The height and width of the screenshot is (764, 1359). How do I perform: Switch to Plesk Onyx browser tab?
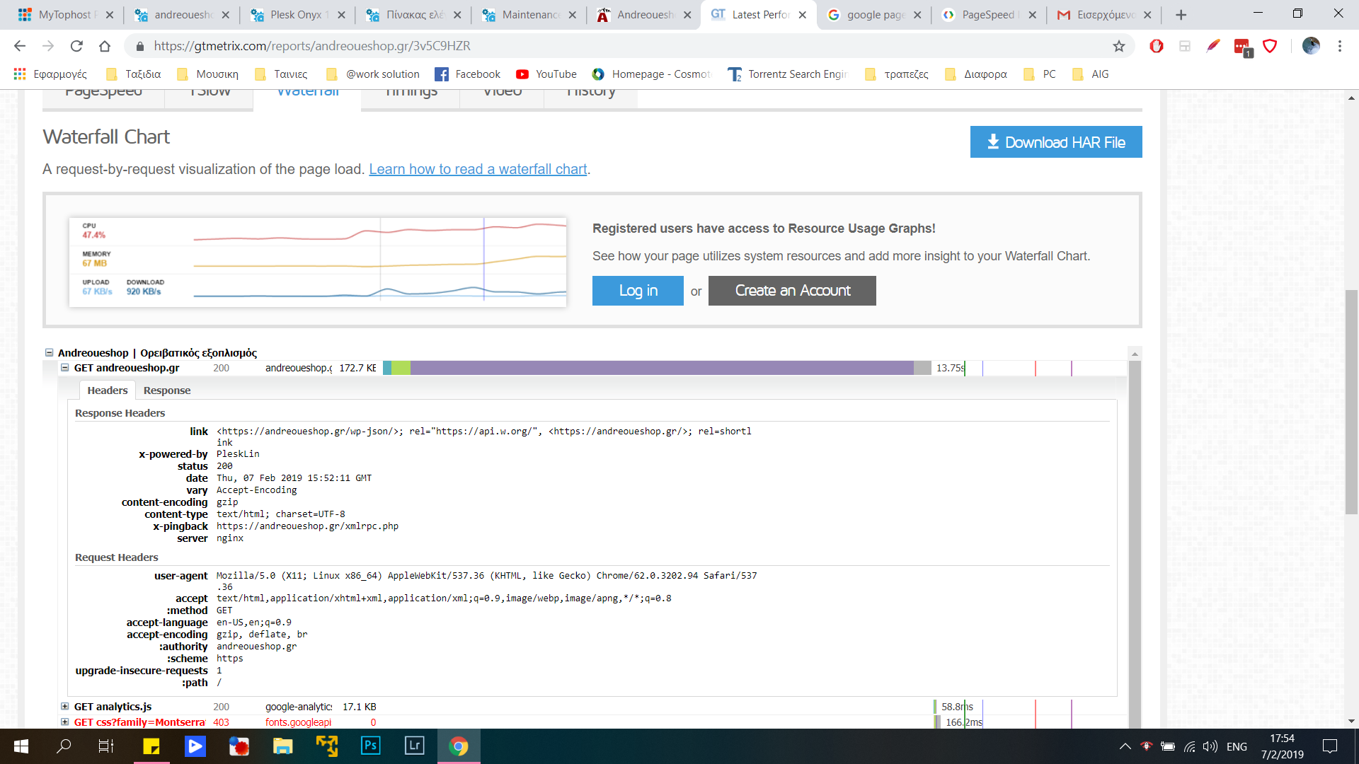pyautogui.click(x=297, y=15)
